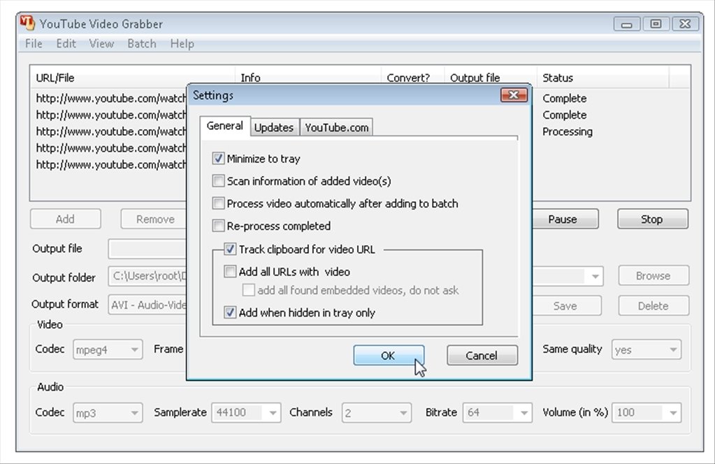The width and height of the screenshot is (715, 464).
Task: Click the Delete button
Action: point(653,306)
